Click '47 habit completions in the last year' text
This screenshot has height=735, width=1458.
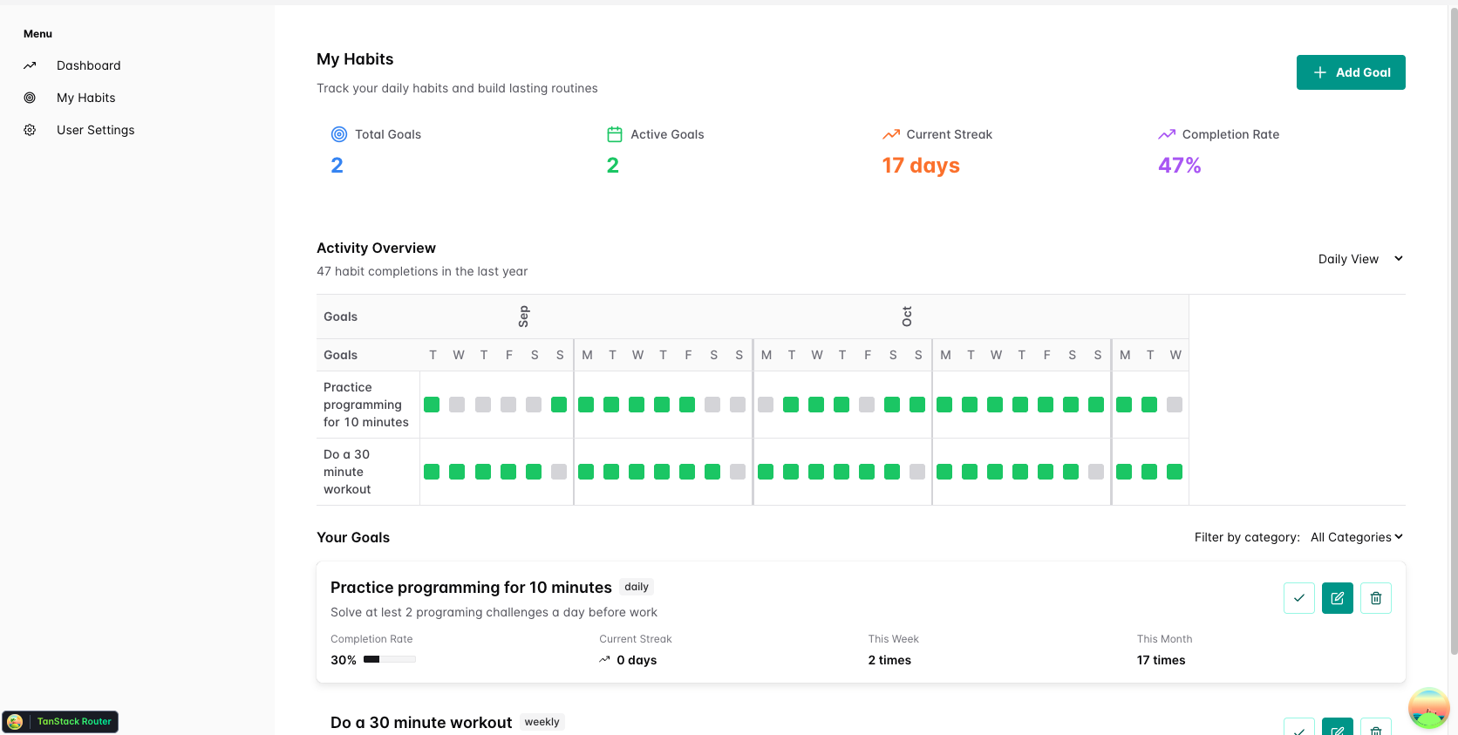[x=422, y=271]
